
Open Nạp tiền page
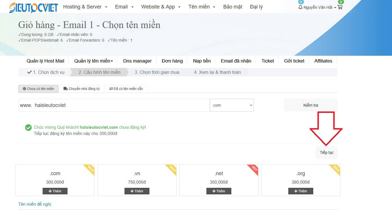point(202,61)
